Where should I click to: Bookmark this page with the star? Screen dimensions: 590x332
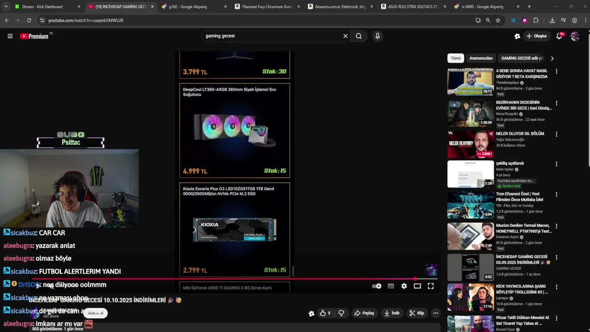498,20
